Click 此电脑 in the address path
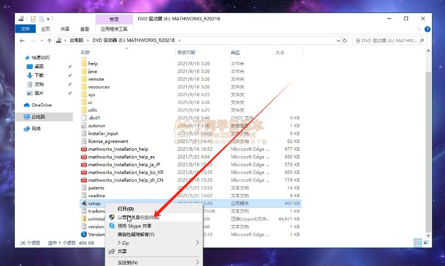 [77, 40]
